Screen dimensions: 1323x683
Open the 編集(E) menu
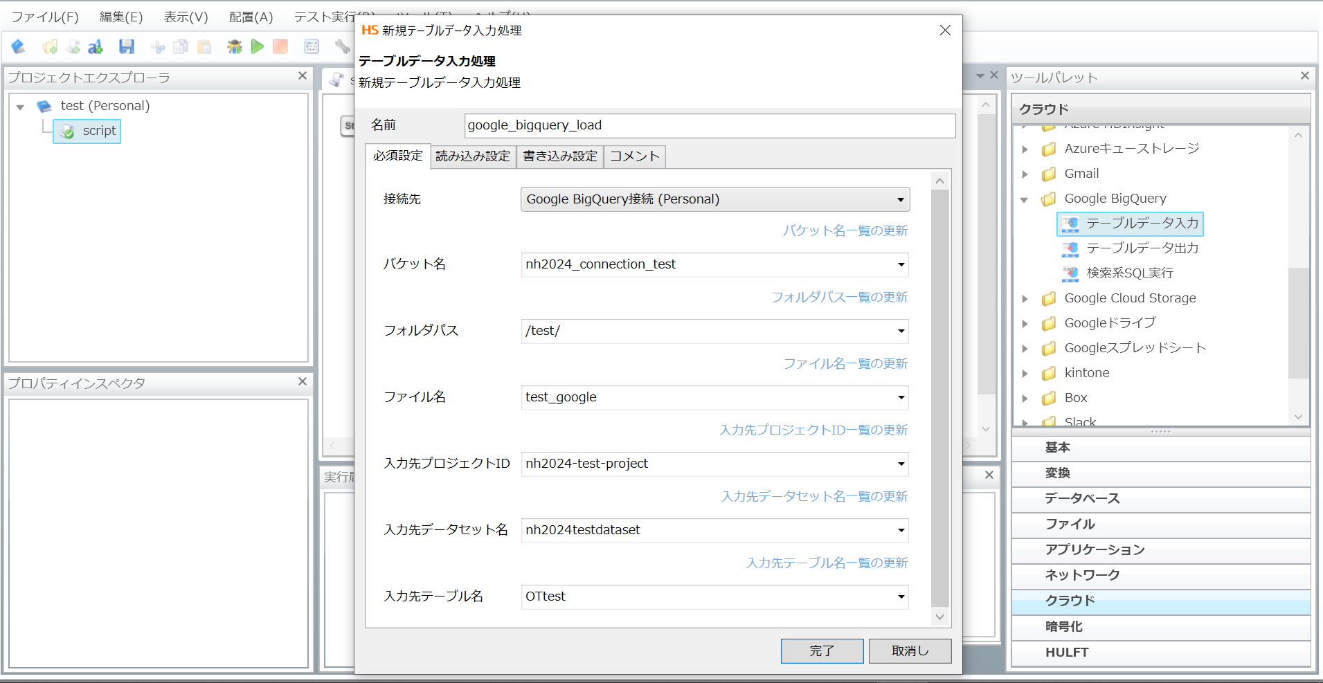click(x=121, y=17)
